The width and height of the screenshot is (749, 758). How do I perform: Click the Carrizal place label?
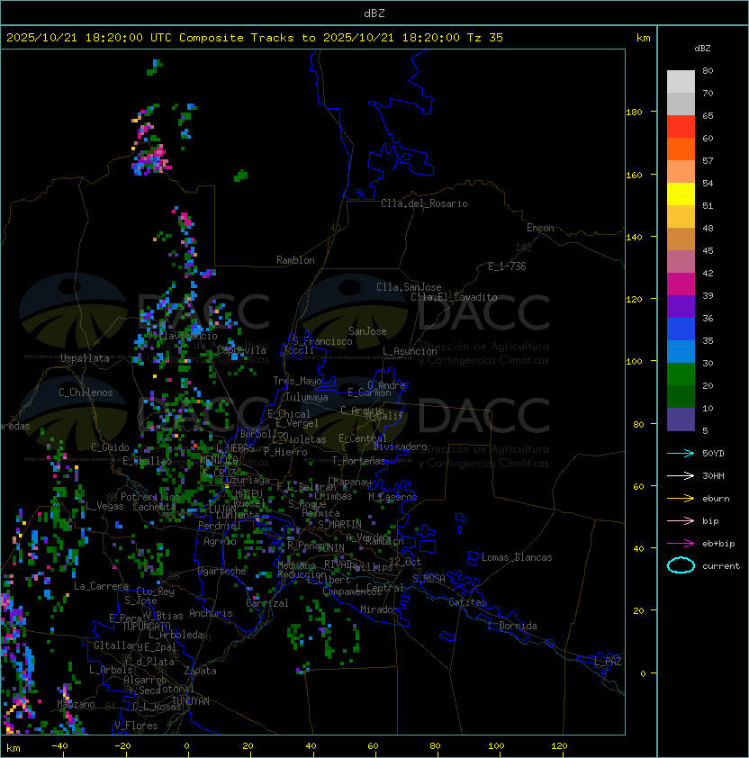pyautogui.click(x=267, y=603)
